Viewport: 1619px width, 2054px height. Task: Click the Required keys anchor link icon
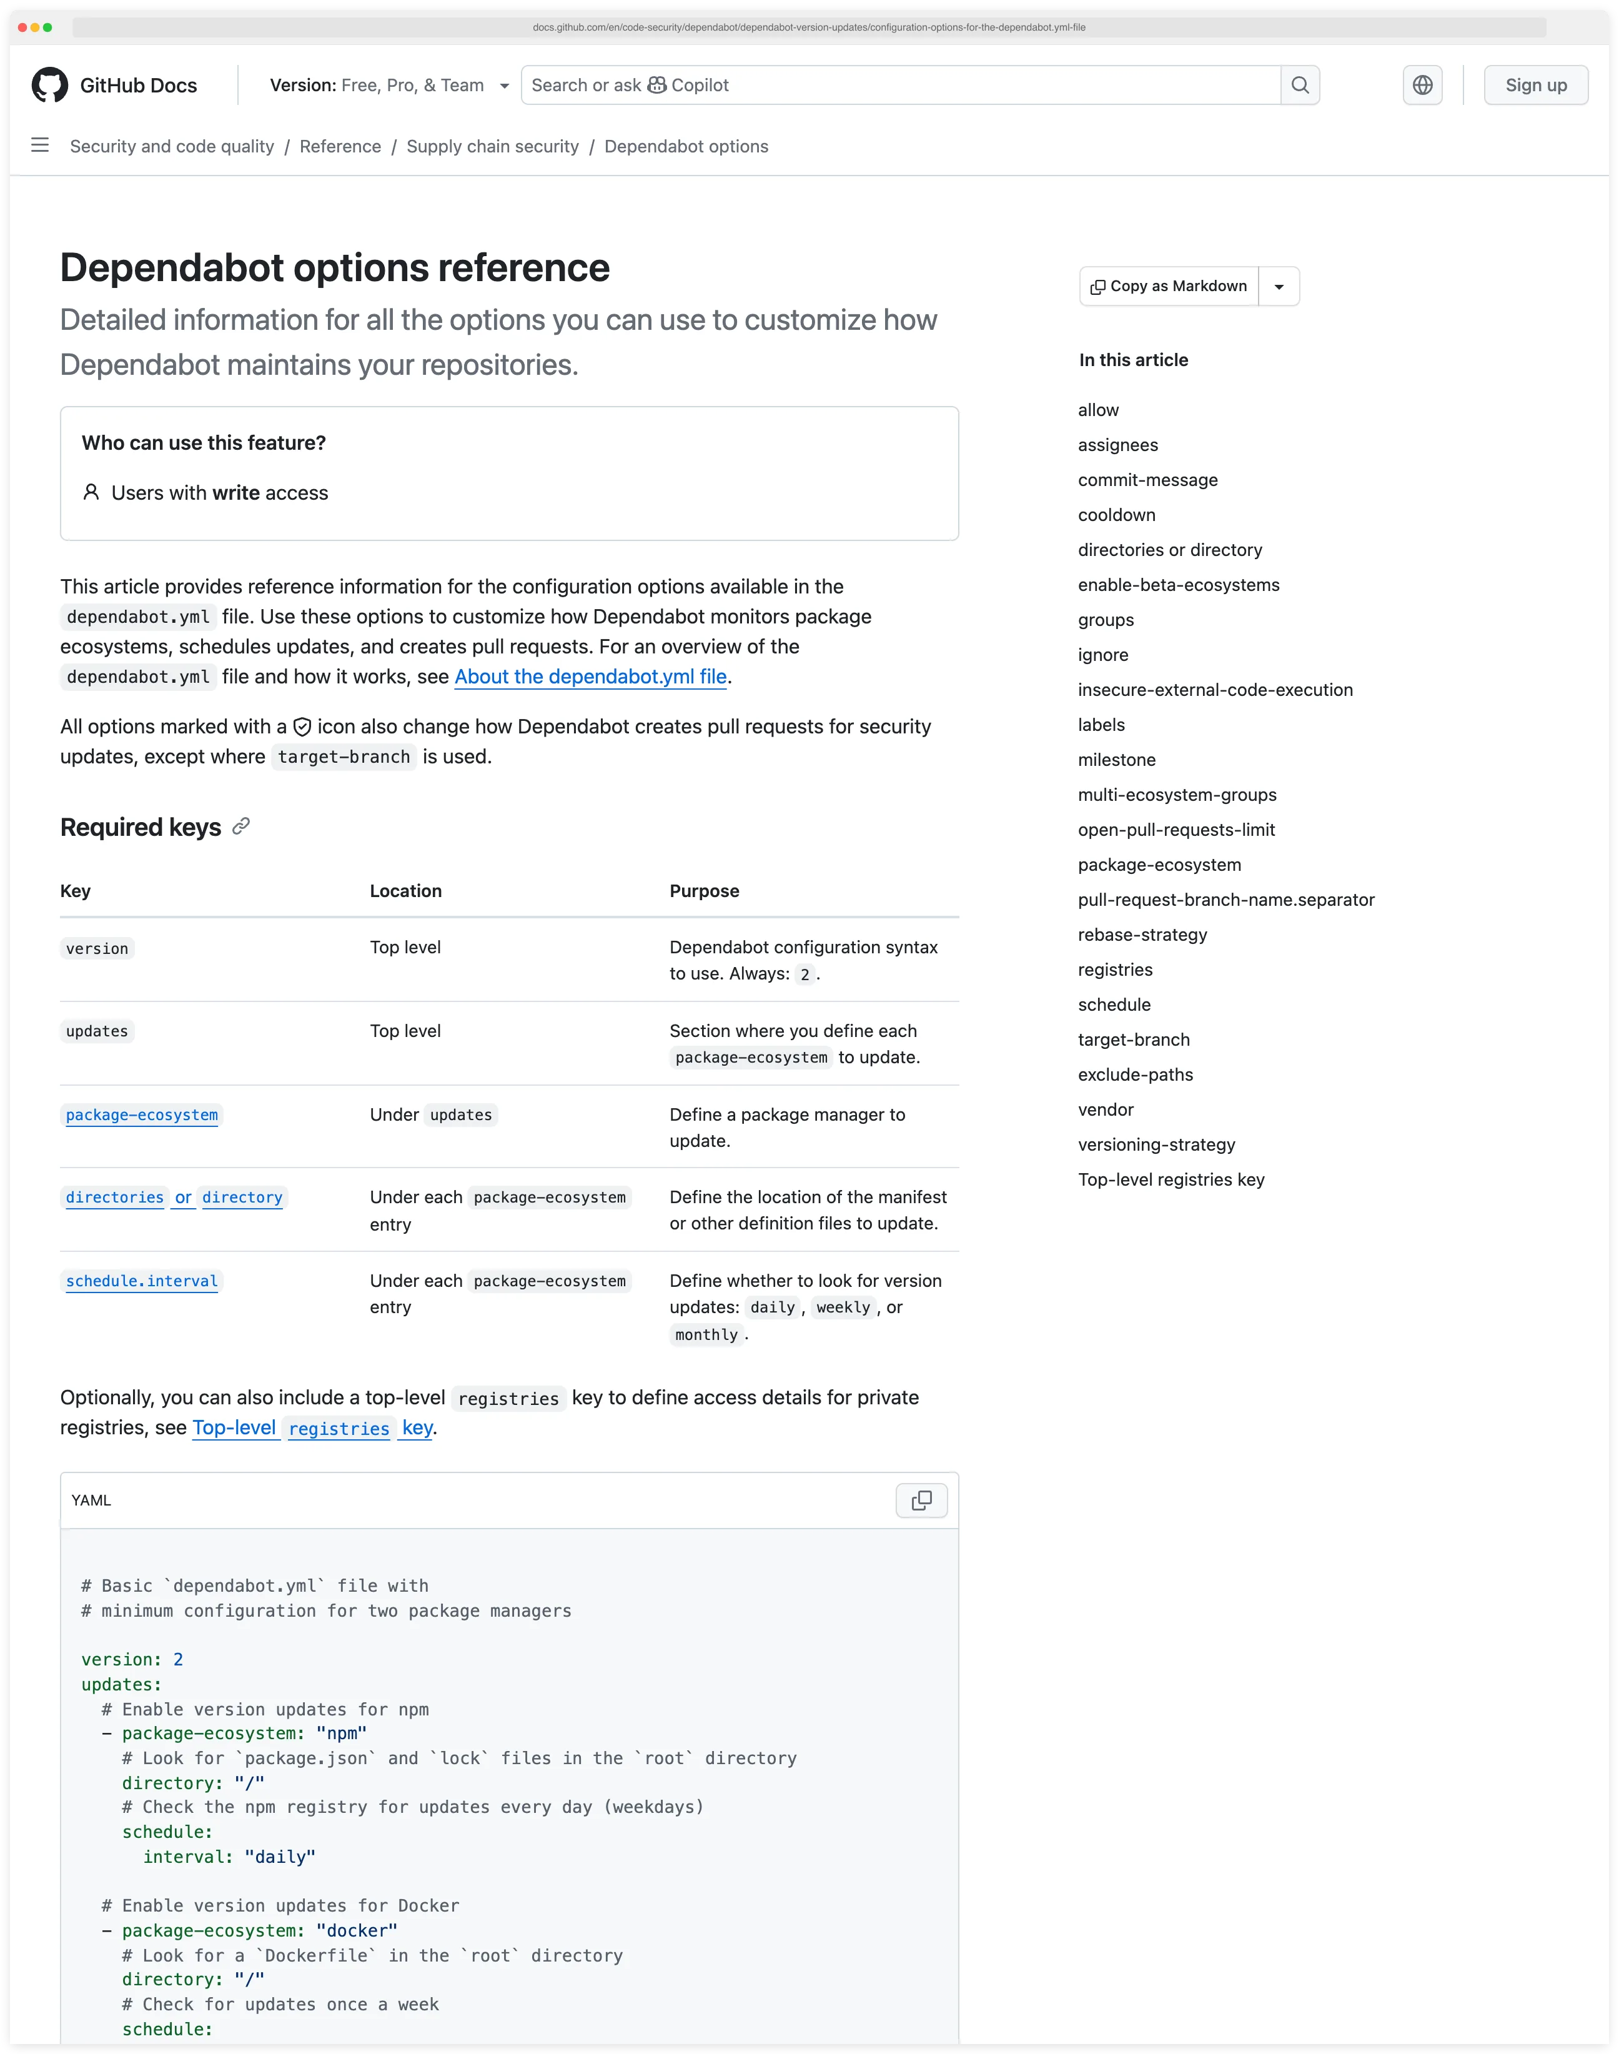coord(242,826)
